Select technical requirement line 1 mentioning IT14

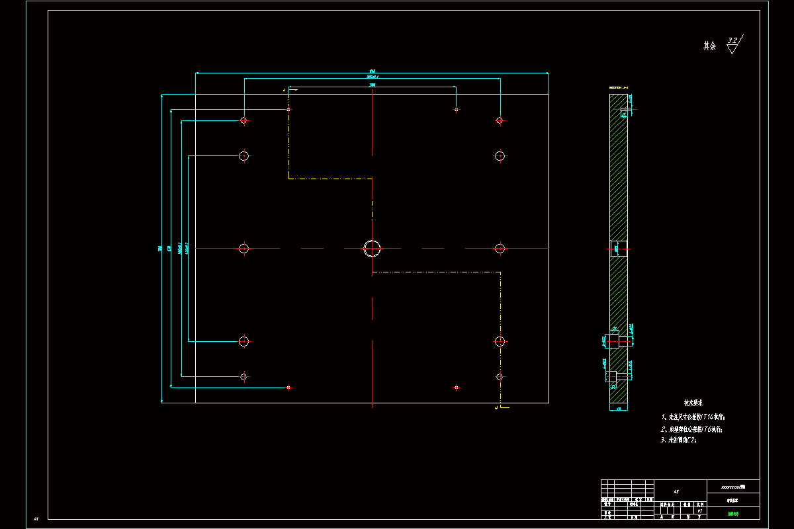click(x=693, y=417)
